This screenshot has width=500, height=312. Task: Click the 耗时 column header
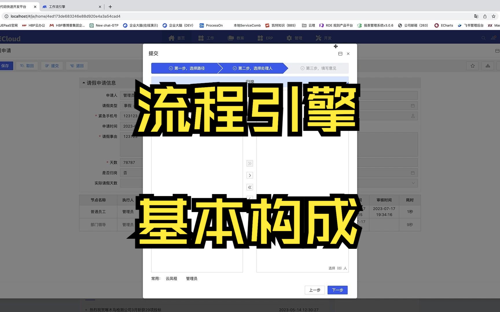click(410, 200)
